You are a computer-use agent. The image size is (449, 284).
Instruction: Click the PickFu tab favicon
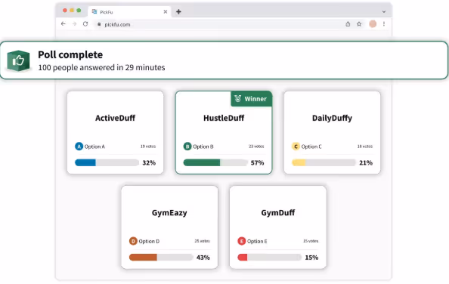94,11
